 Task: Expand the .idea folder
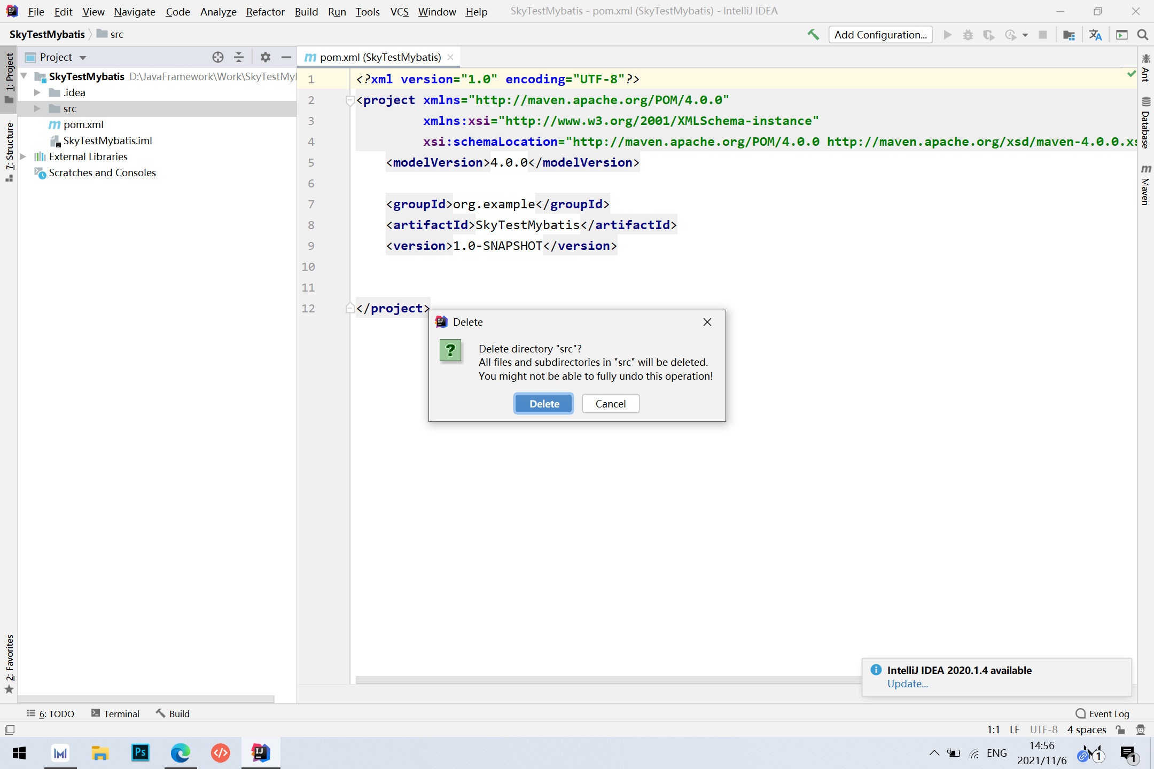(37, 92)
